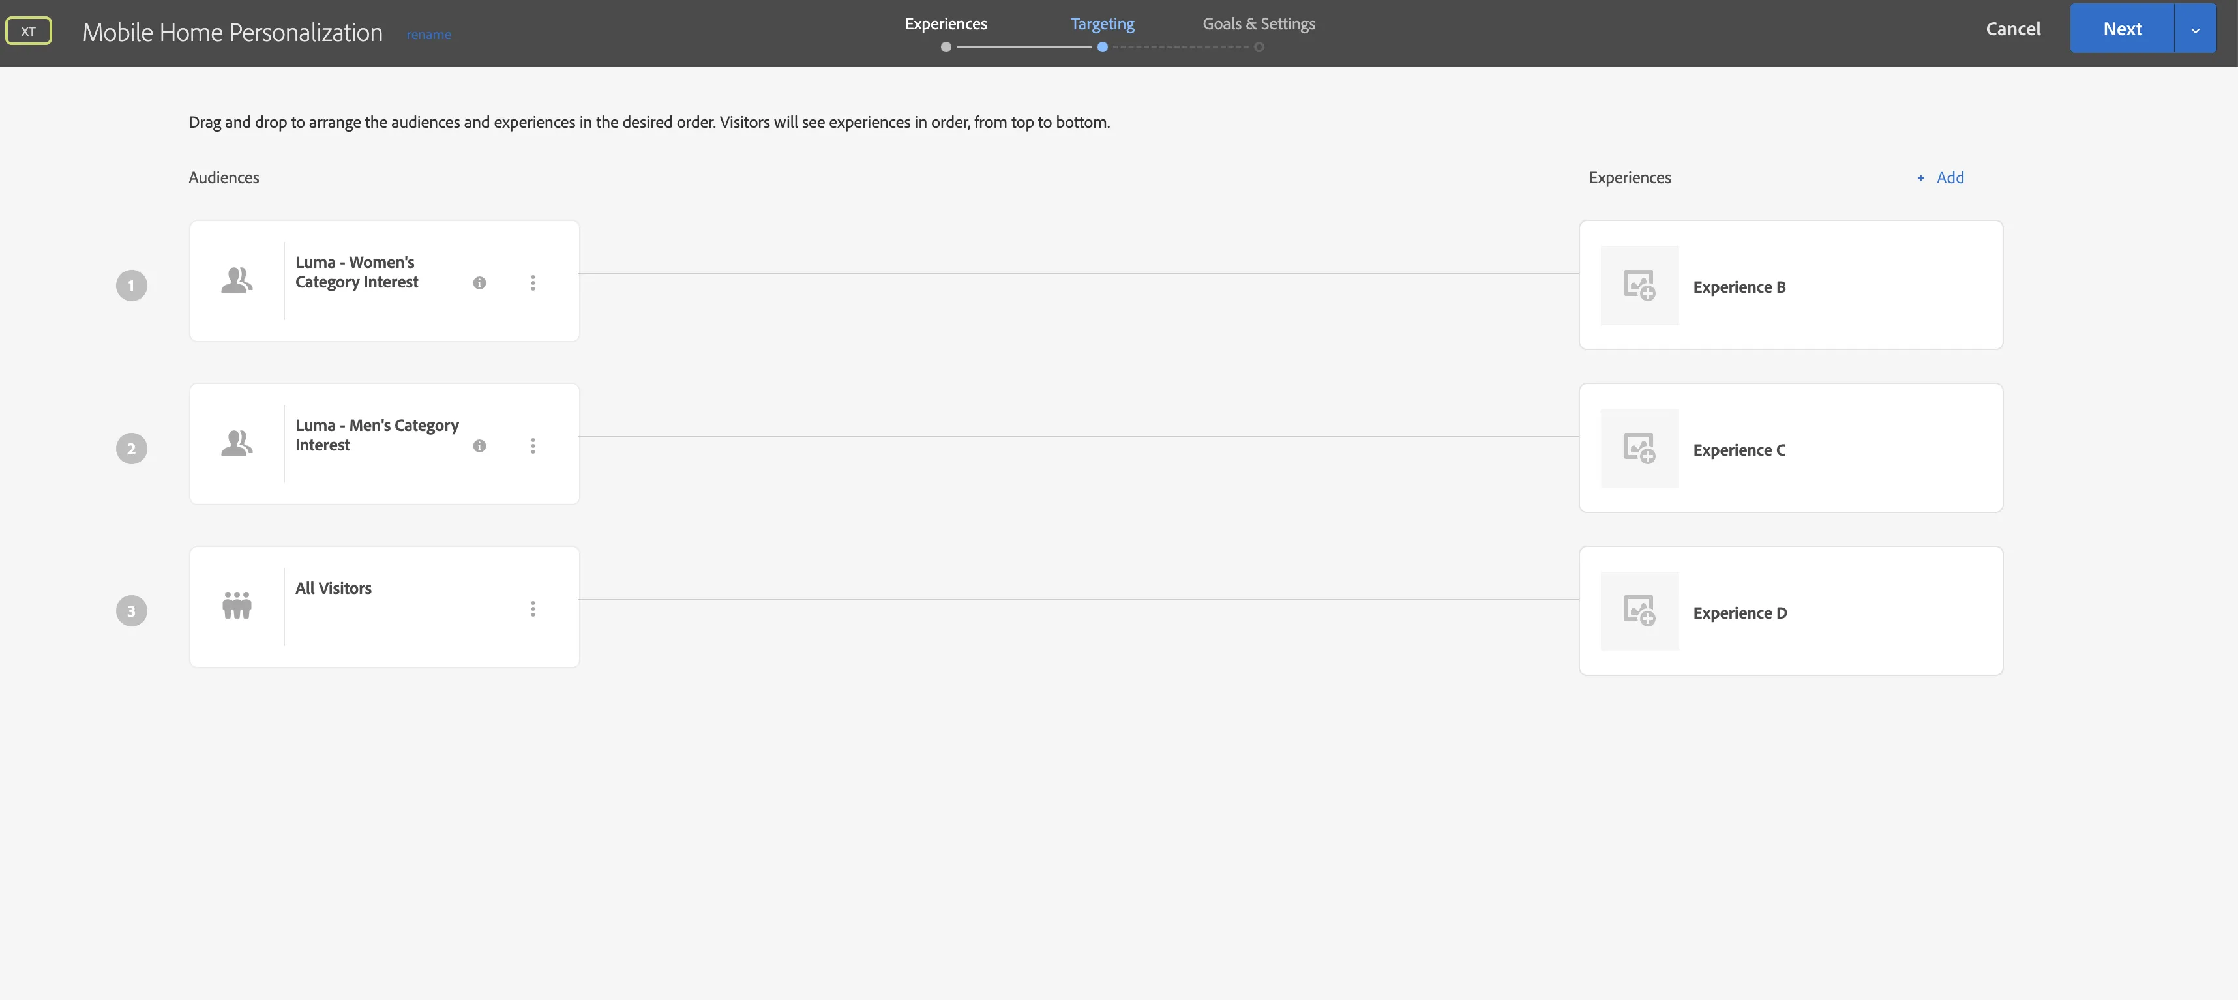Viewport: 2238px width, 1000px height.
Task: Select the Targeting step
Action: 1101,23
